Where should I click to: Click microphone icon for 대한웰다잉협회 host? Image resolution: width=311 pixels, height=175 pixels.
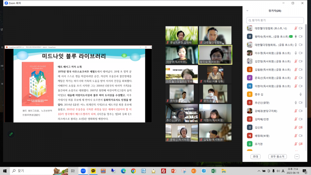tap(295, 28)
